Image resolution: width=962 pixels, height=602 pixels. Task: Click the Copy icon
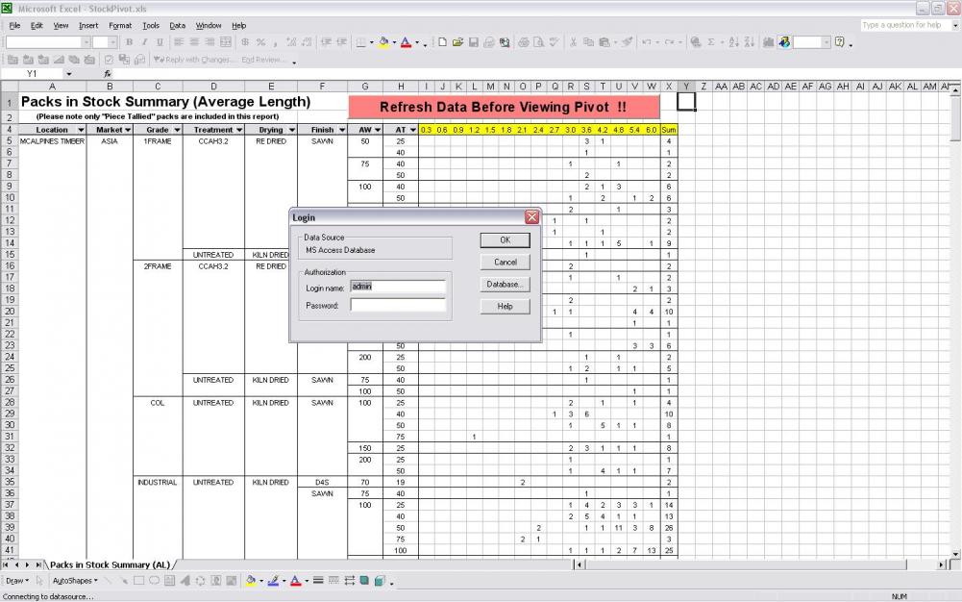(588, 41)
